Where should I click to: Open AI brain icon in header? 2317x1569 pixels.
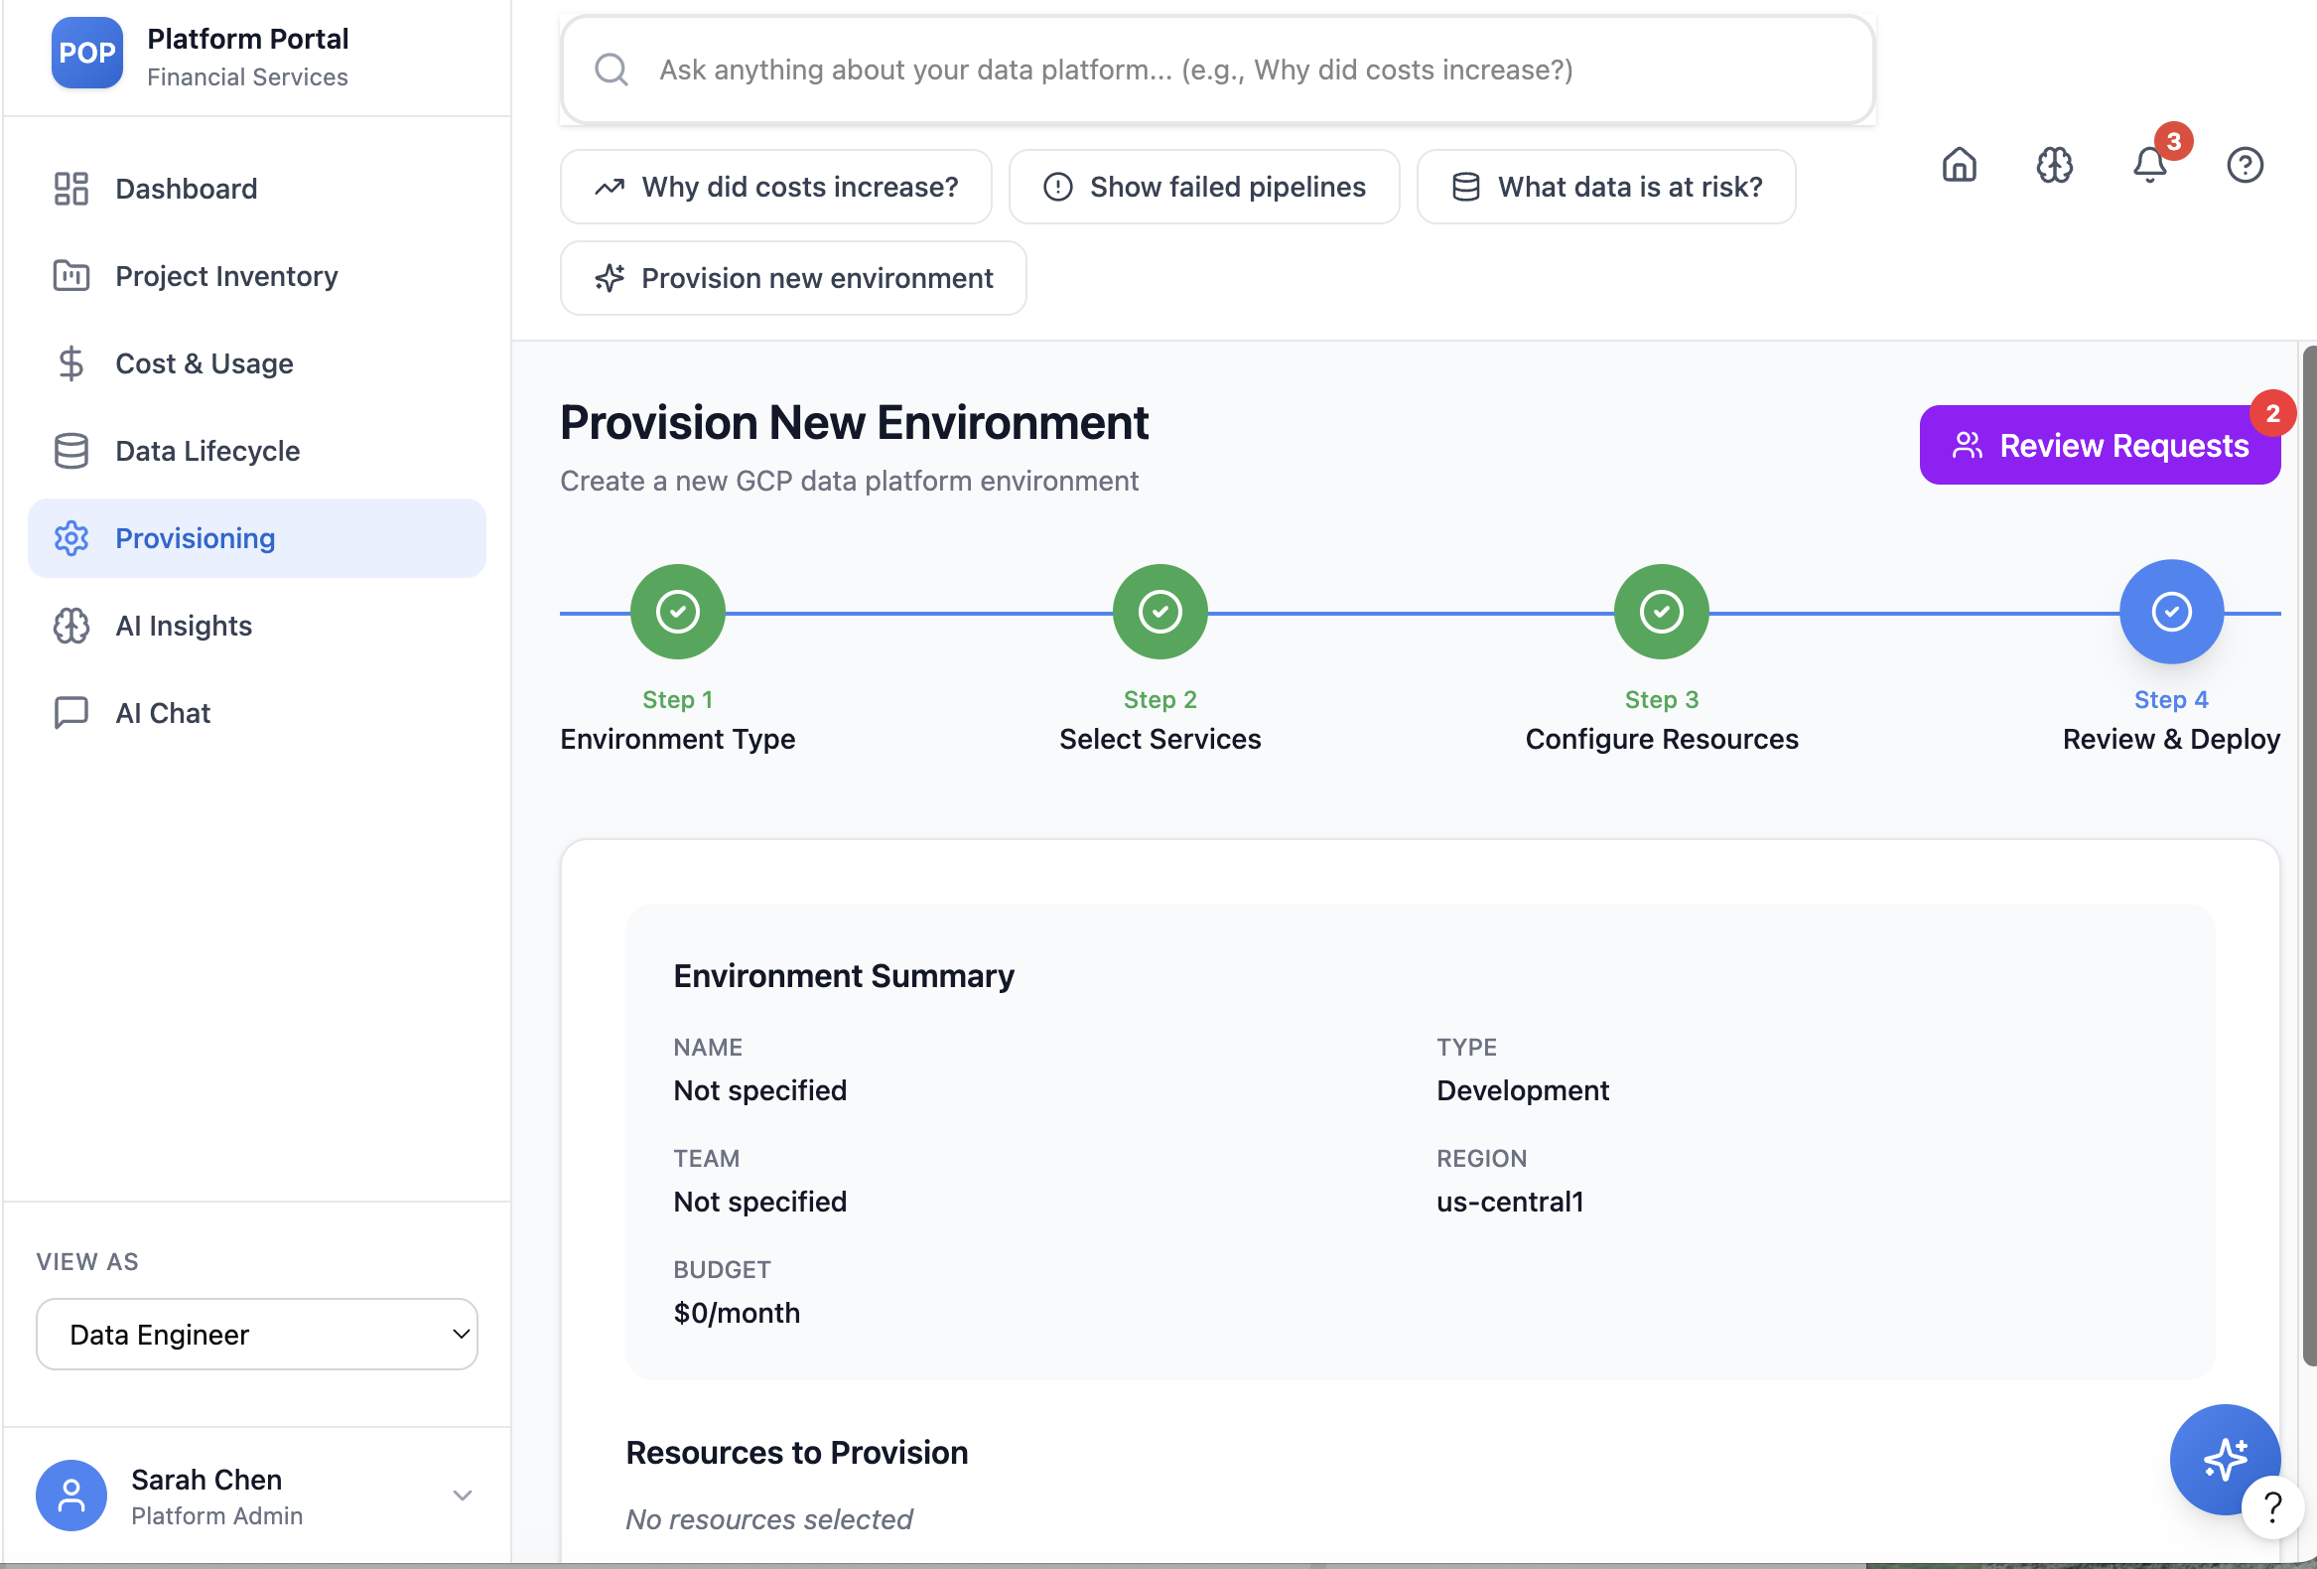pos(2054,165)
